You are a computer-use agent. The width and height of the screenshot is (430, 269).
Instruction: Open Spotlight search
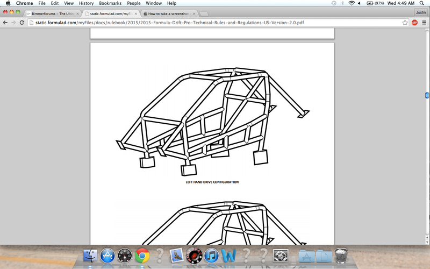[422, 3]
